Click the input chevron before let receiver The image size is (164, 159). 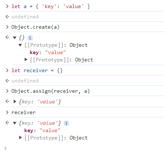(7, 70)
